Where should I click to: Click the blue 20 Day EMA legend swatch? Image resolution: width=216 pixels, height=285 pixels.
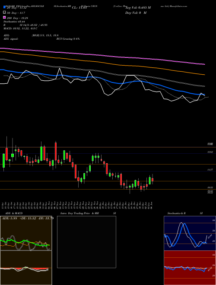coord(4,7)
